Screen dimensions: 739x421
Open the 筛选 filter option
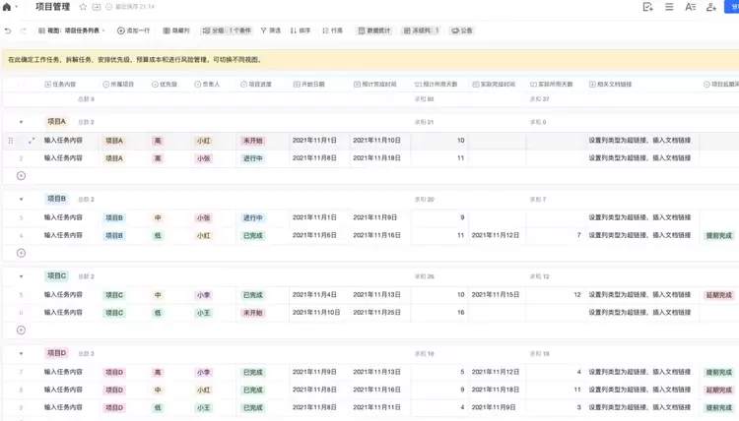(x=270, y=30)
